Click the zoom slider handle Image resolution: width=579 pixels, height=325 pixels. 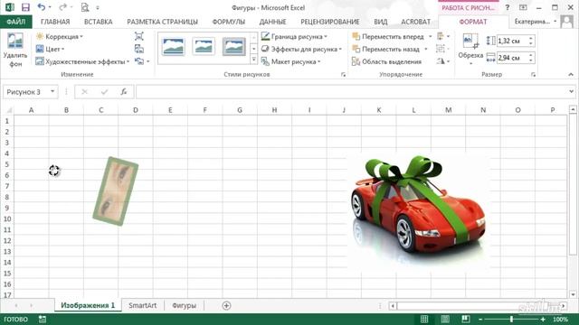pyautogui.click(x=511, y=319)
